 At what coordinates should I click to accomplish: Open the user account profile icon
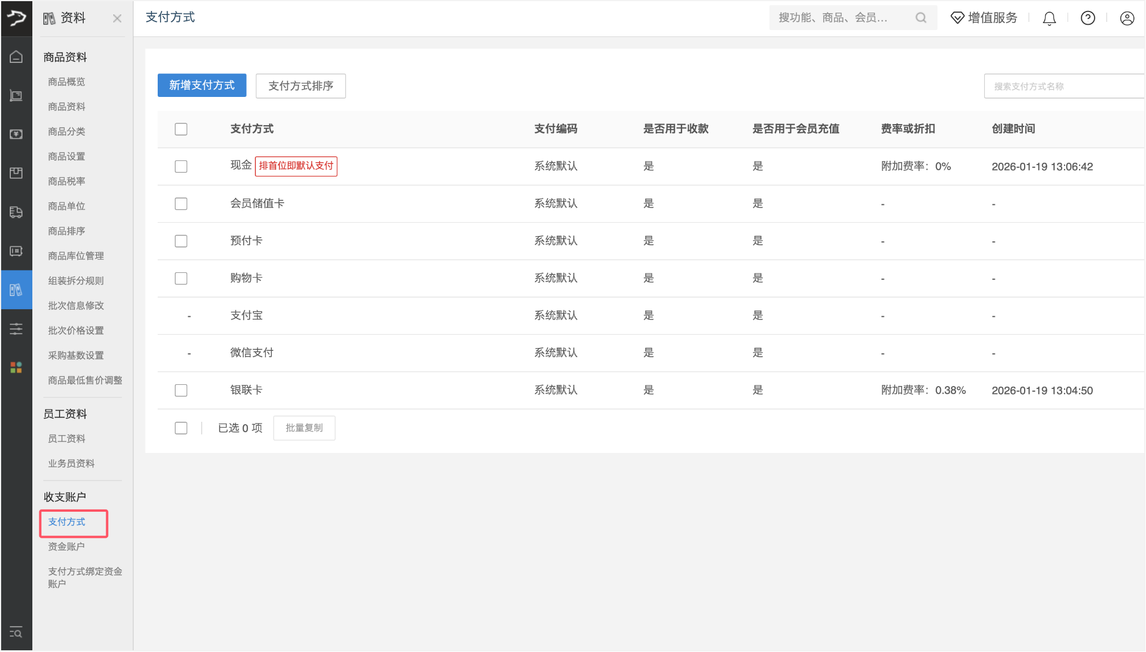click(1126, 18)
